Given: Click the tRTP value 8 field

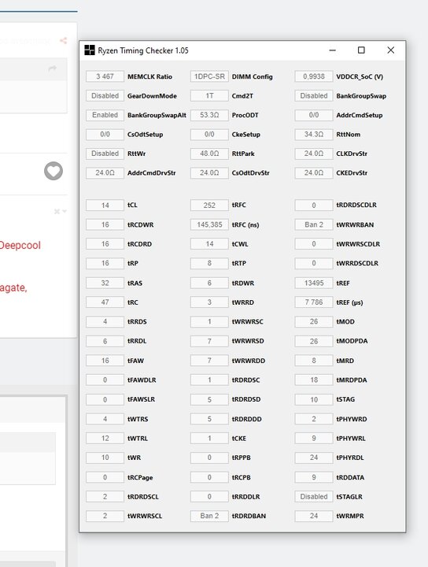Looking at the screenshot, I should coord(209,263).
